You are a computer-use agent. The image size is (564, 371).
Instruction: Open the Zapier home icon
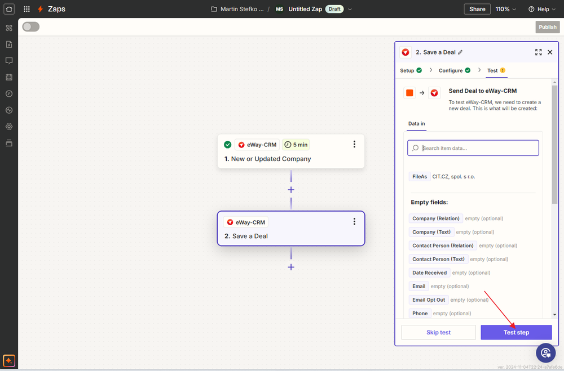[x=9, y=9]
